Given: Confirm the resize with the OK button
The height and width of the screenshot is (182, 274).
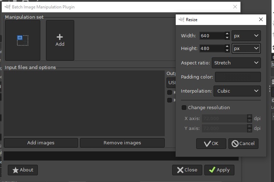Looking at the screenshot, I should 211,143.
